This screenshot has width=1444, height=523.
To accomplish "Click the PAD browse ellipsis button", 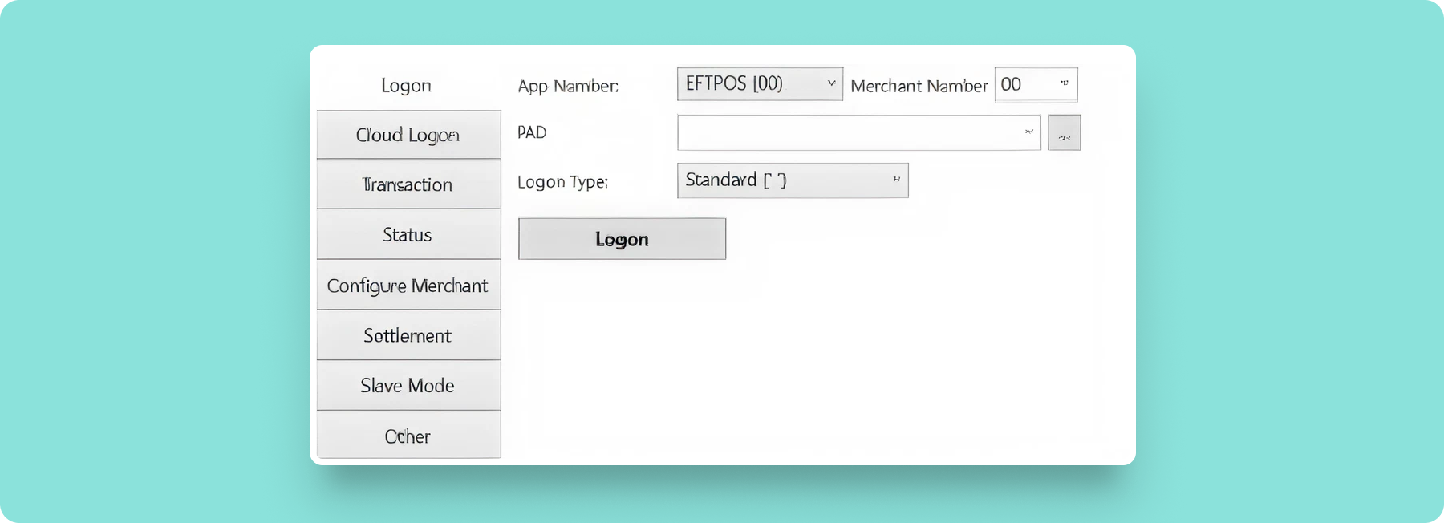I will click(x=1065, y=132).
